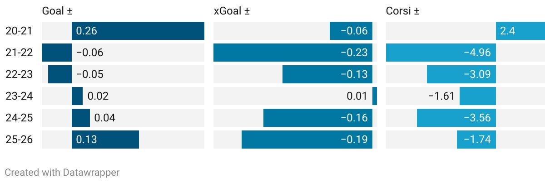Screen dimensions: 545x183
Task: Open the Created with Datawrapper link
Action: (62, 172)
